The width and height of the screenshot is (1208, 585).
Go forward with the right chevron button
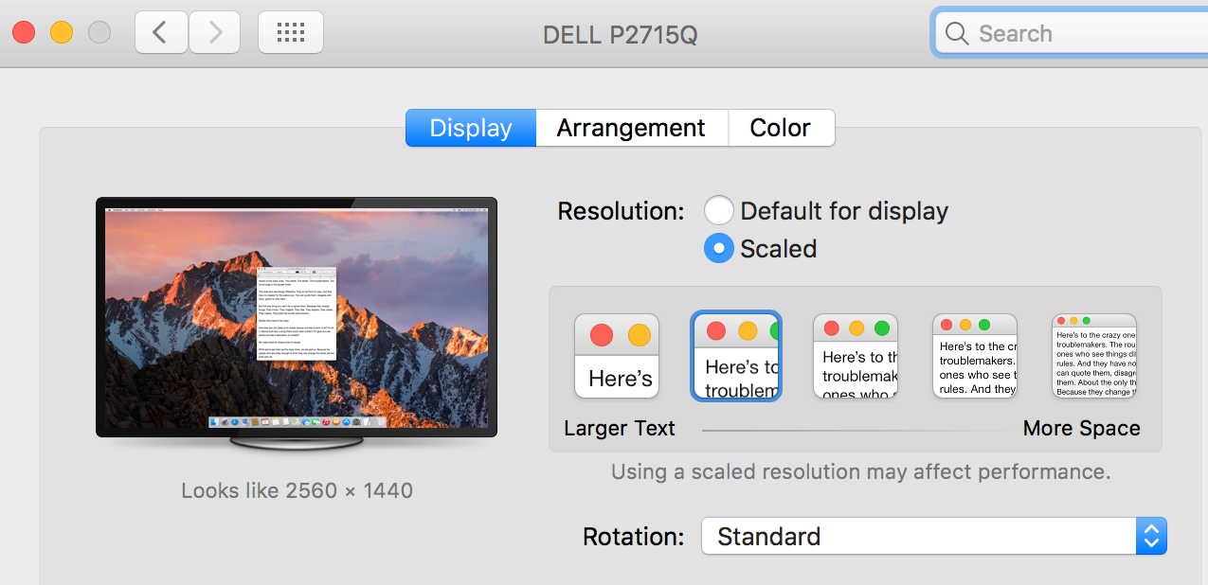[215, 33]
